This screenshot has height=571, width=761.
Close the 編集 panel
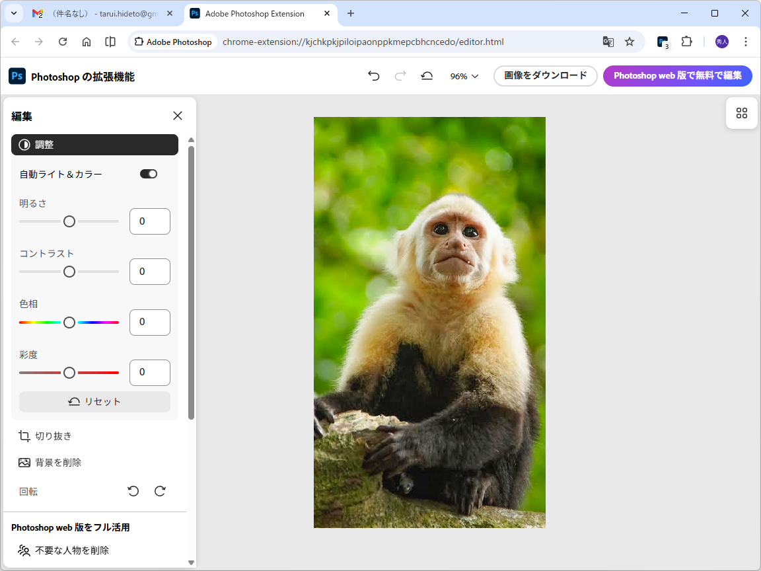pyautogui.click(x=178, y=116)
